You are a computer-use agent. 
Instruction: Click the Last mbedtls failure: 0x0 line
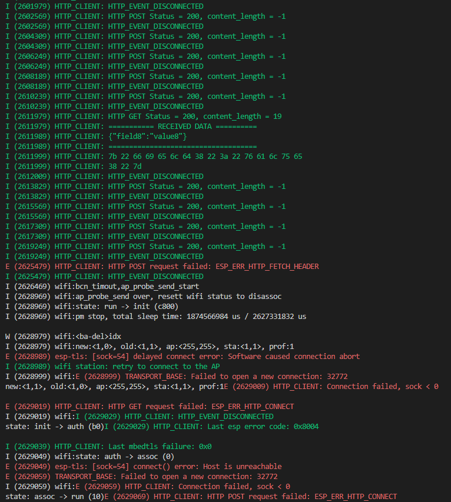(108, 446)
